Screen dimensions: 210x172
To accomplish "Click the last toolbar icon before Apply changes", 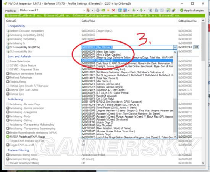I will pos(174,10).
